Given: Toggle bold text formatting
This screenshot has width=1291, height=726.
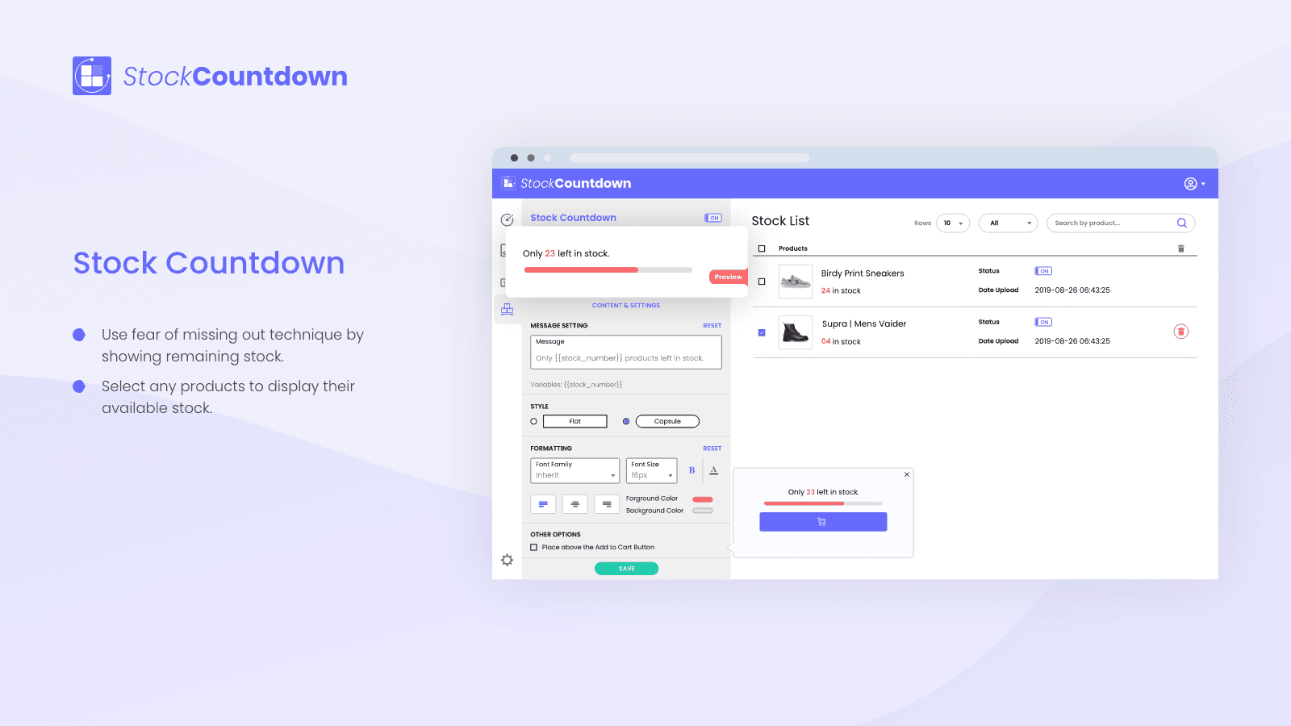Looking at the screenshot, I should pyautogui.click(x=691, y=470).
